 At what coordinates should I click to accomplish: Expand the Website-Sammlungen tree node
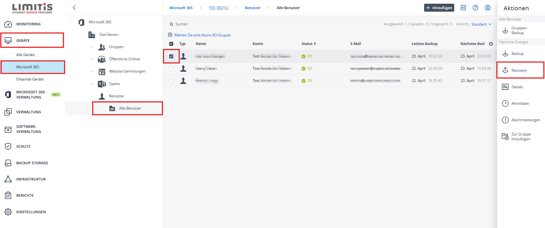click(x=92, y=71)
